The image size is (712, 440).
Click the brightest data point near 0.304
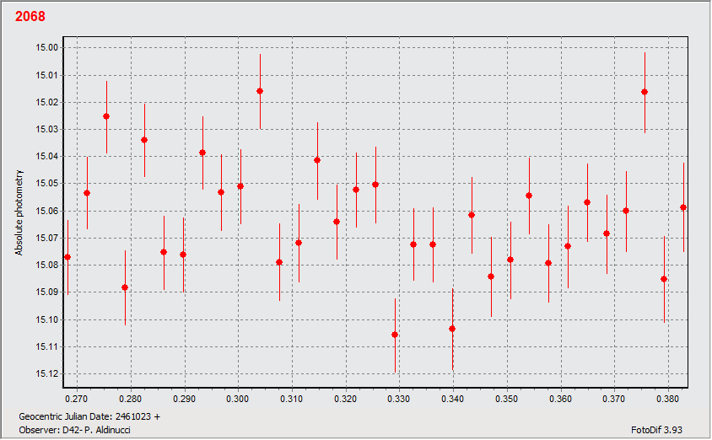(x=260, y=91)
